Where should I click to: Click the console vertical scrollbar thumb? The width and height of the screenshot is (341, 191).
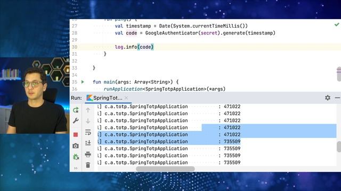339,147
